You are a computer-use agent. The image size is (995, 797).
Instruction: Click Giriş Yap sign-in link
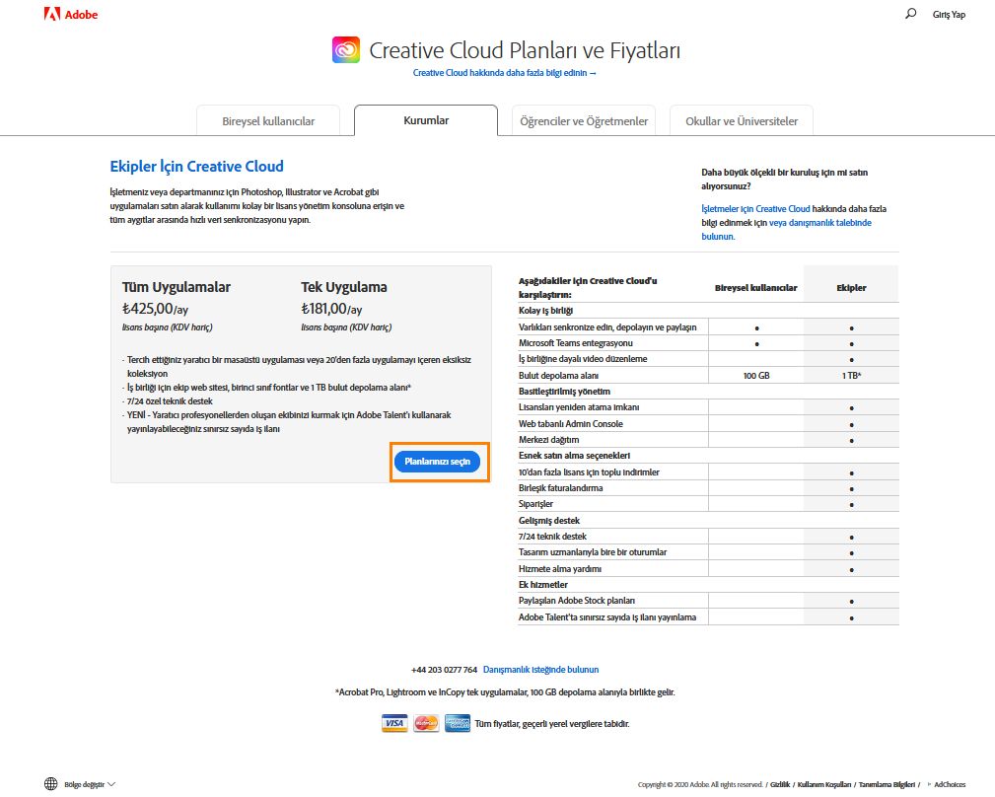tap(949, 15)
